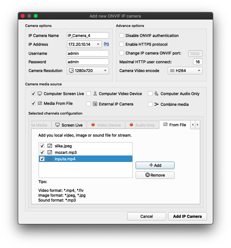Click the refresh icon beside IP Address
The width and height of the screenshot is (231, 248).
106,44
